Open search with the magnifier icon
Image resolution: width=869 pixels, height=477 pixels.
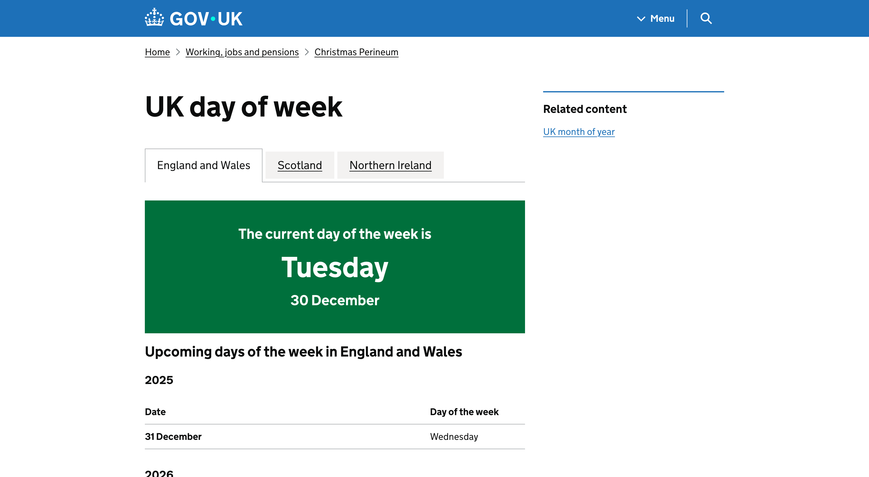click(706, 18)
